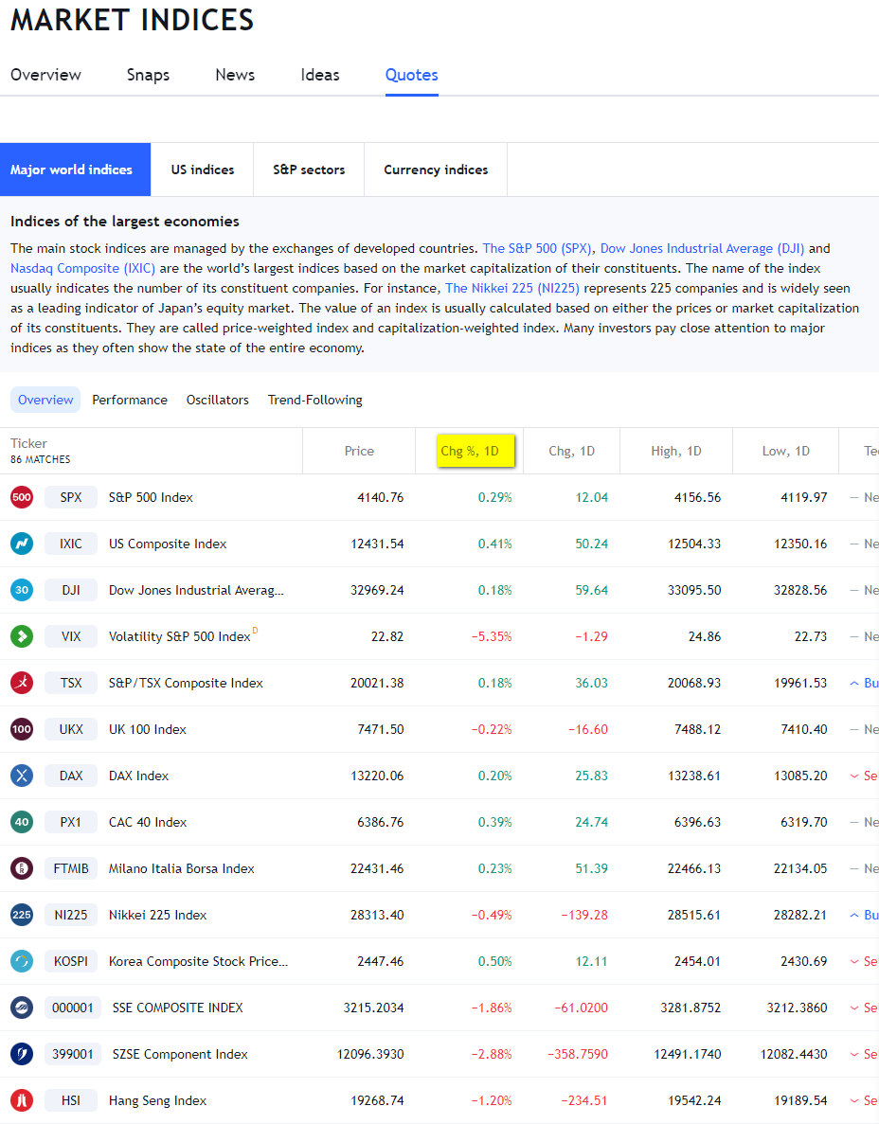Sort by Low, 1D column header
Image resolution: width=879 pixels, height=1124 pixels.
point(786,451)
